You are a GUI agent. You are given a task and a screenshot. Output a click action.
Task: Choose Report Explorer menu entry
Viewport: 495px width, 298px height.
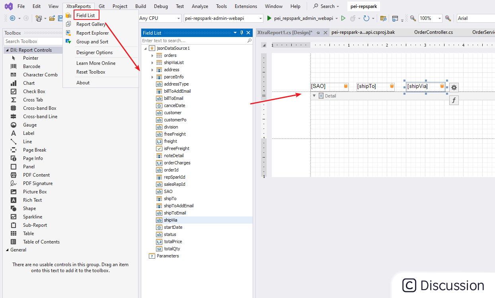click(x=92, y=33)
